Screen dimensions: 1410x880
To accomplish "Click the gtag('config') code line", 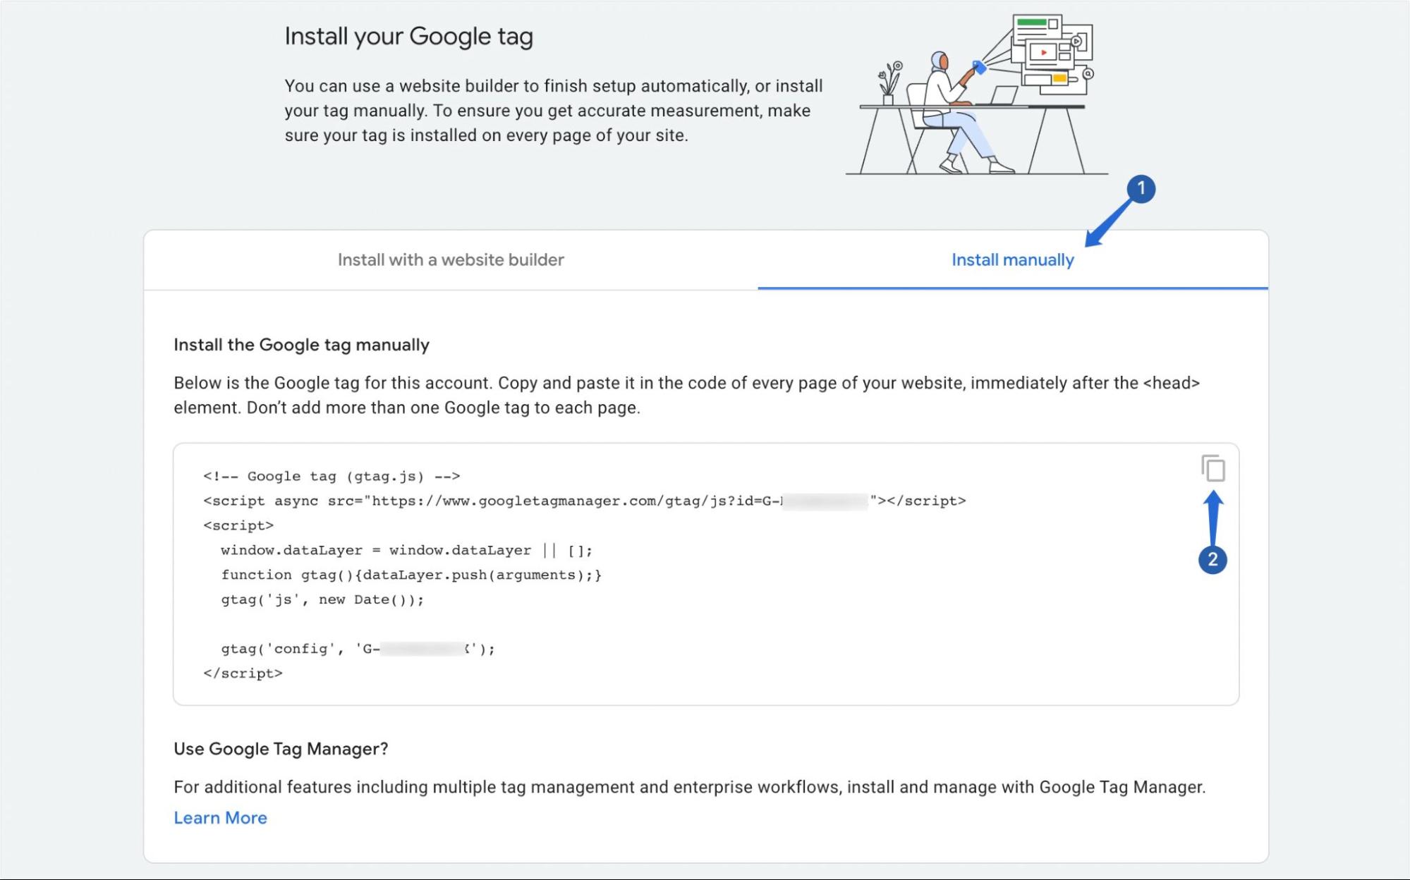I will 358,649.
